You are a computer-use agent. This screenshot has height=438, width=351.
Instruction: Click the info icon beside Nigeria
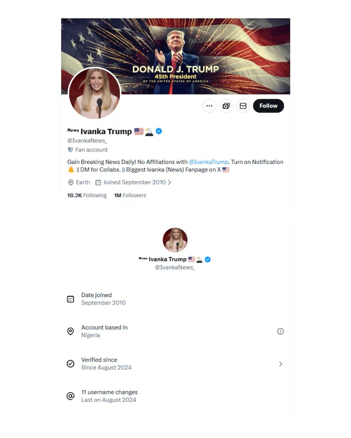[280, 331]
